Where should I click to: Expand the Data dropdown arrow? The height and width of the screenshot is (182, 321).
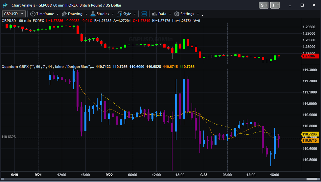tap(170, 14)
